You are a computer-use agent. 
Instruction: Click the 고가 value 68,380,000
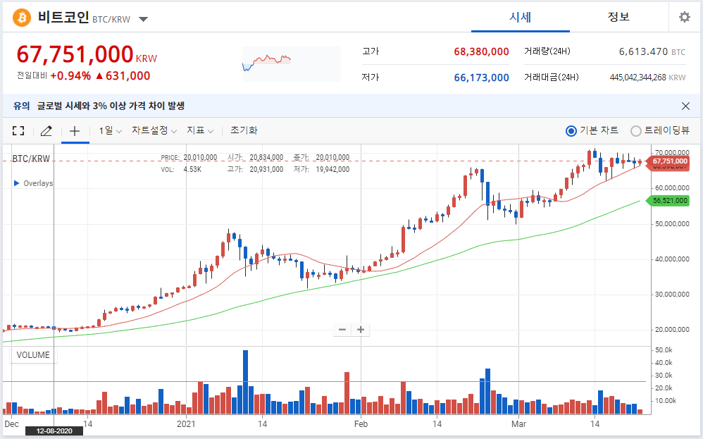click(481, 51)
